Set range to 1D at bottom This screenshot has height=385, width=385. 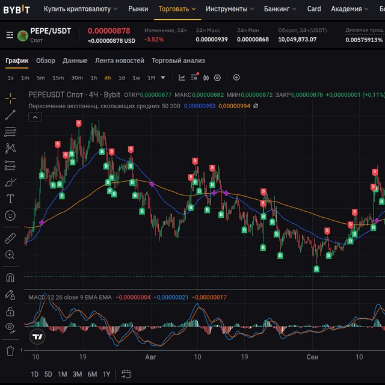click(35, 374)
